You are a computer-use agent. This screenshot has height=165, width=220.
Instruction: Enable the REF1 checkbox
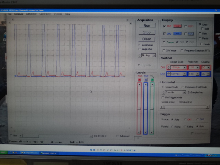click(x=186, y=26)
